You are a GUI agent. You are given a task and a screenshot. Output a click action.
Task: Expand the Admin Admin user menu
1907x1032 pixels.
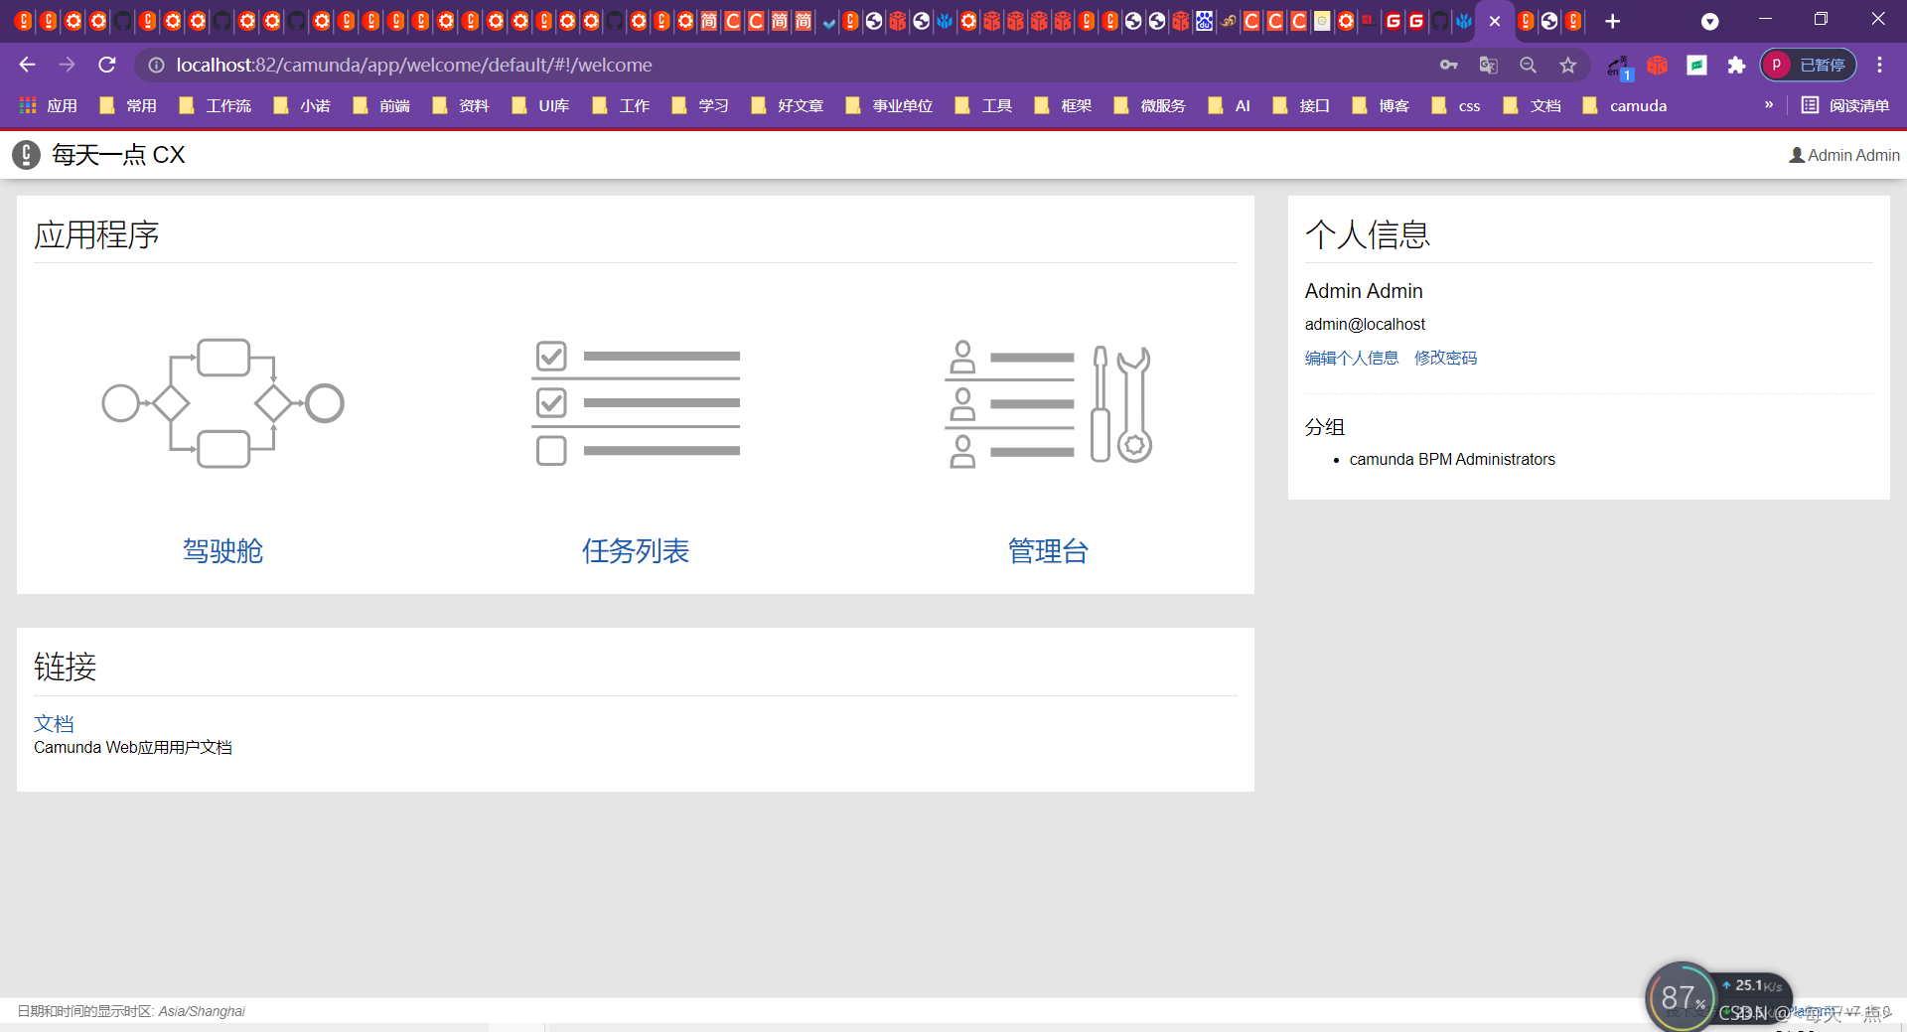pyautogui.click(x=1844, y=155)
